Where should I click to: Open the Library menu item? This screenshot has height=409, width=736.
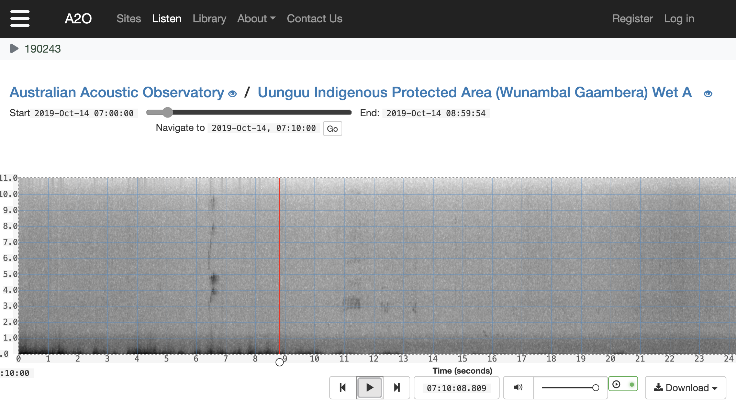(x=209, y=19)
